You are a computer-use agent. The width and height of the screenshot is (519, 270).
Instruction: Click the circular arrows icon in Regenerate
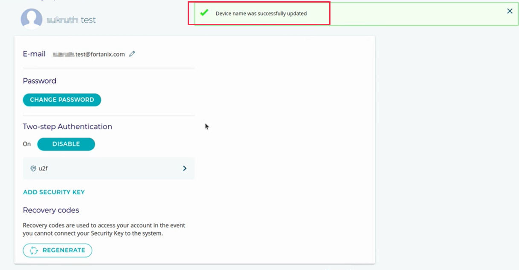coord(34,250)
